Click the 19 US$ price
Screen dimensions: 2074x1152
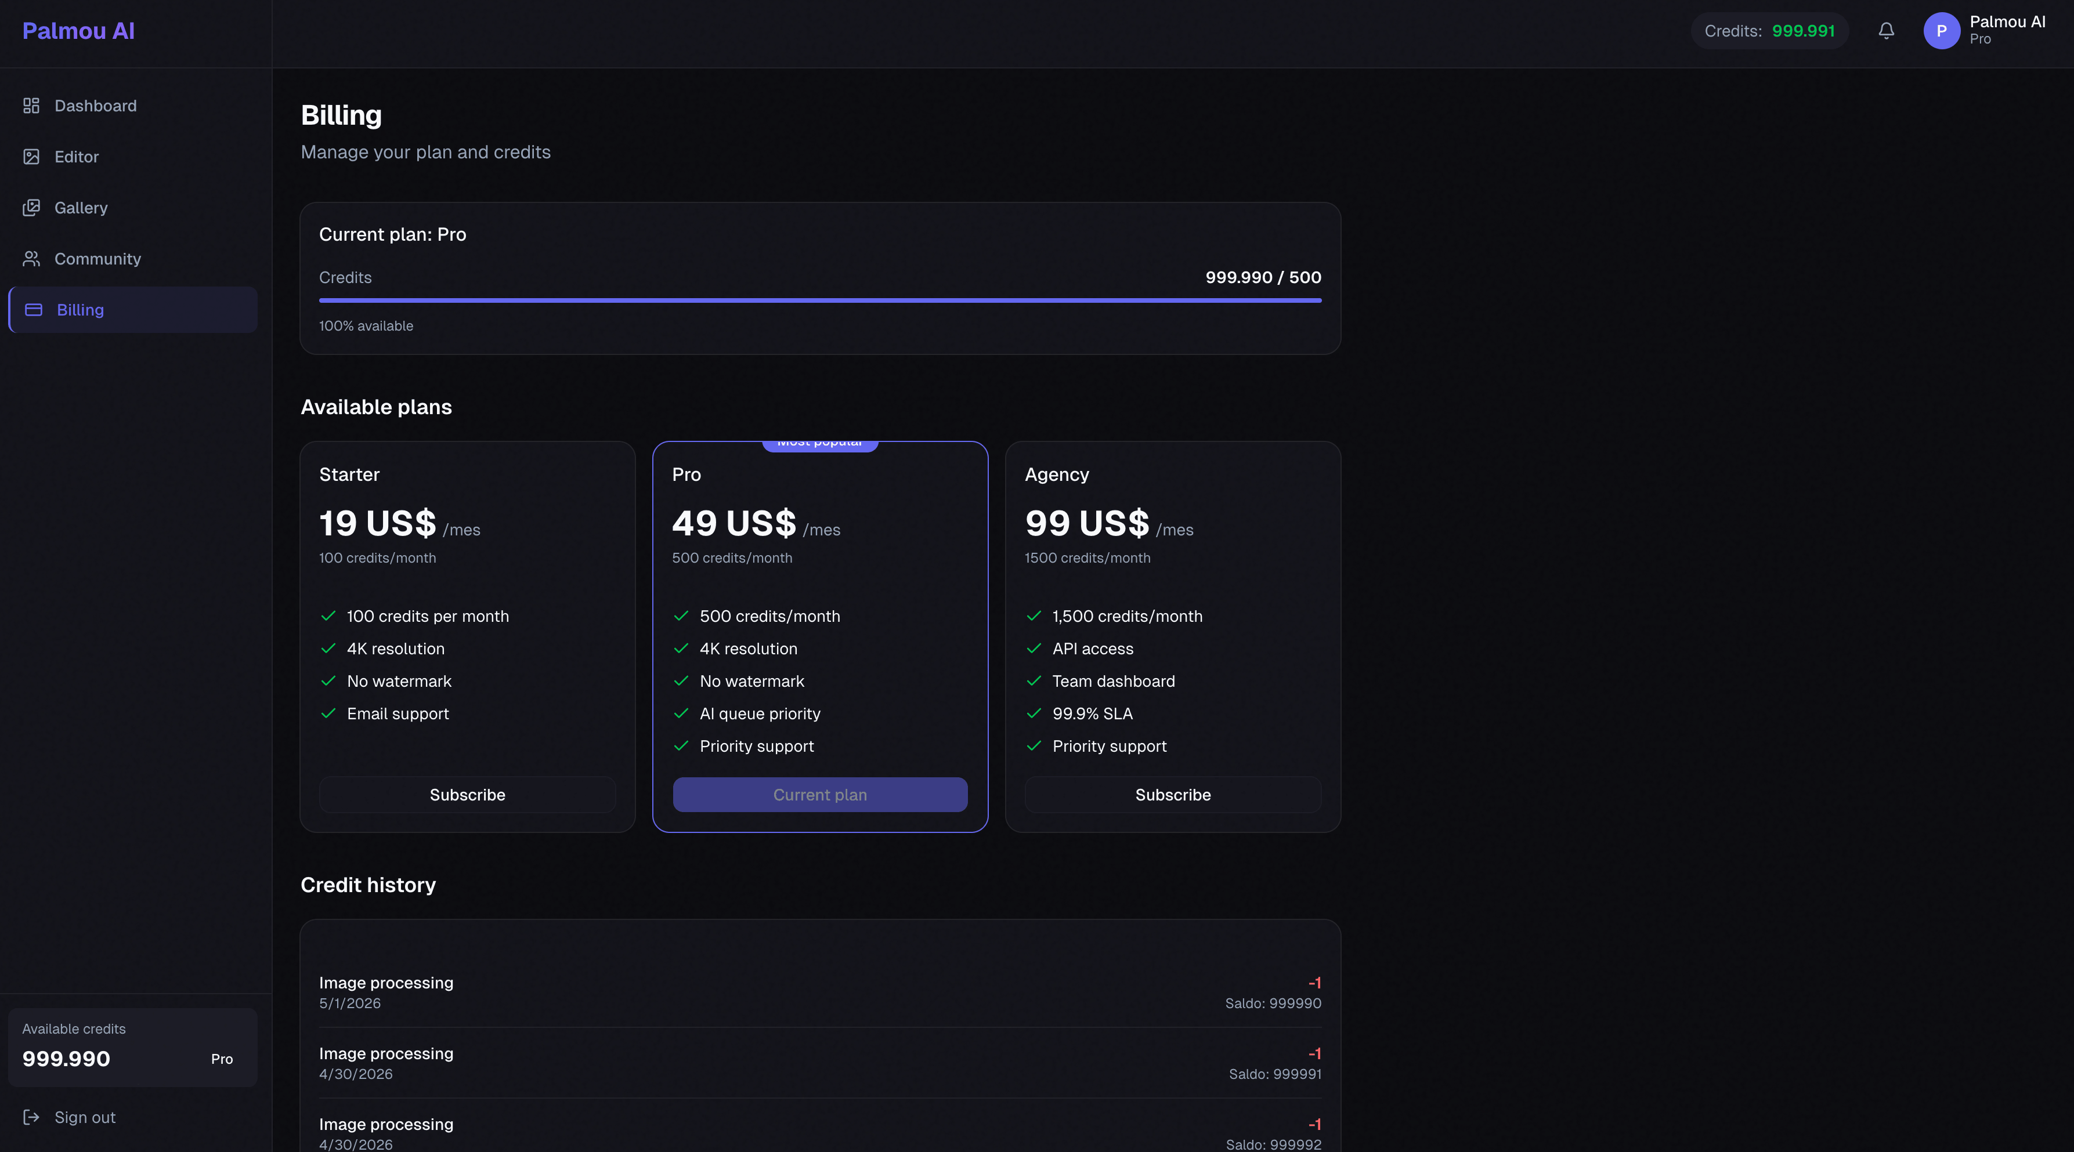tap(378, 523)
